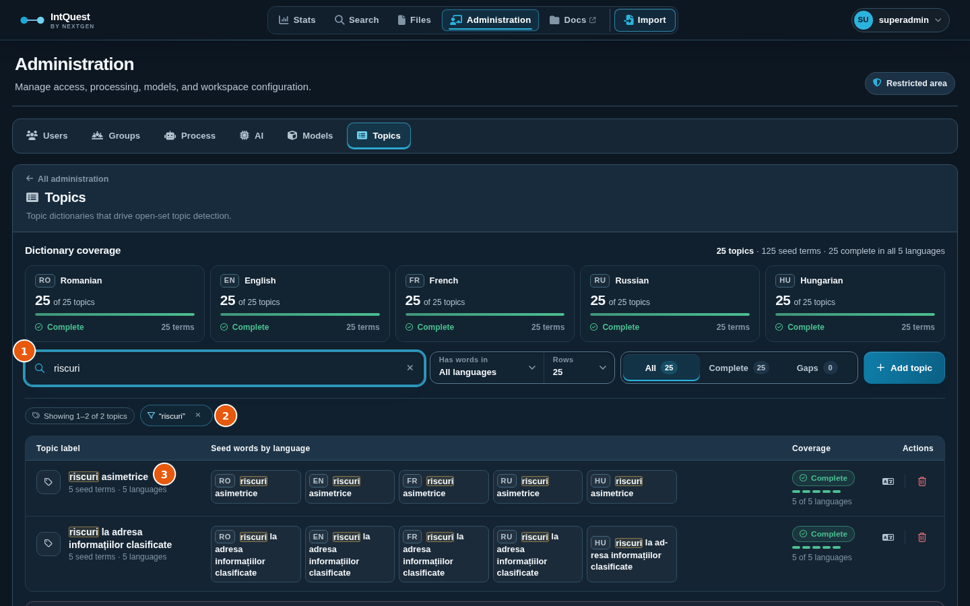Click the Seed words by language header

pos(261,448)
